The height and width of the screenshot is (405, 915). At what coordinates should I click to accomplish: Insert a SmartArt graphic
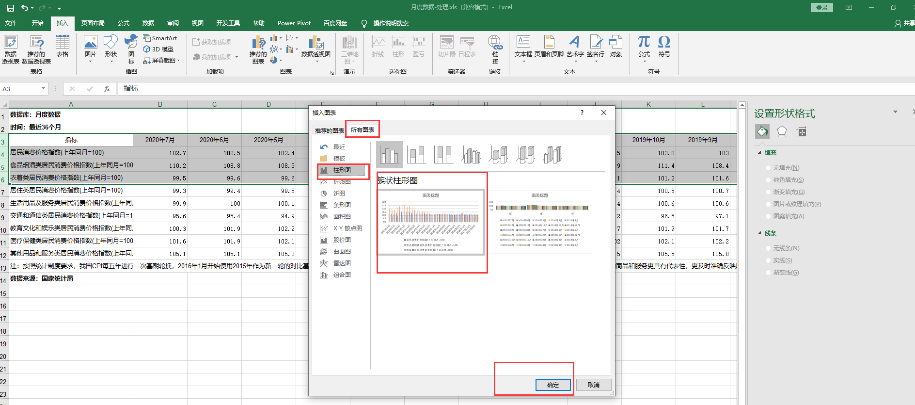160,38
